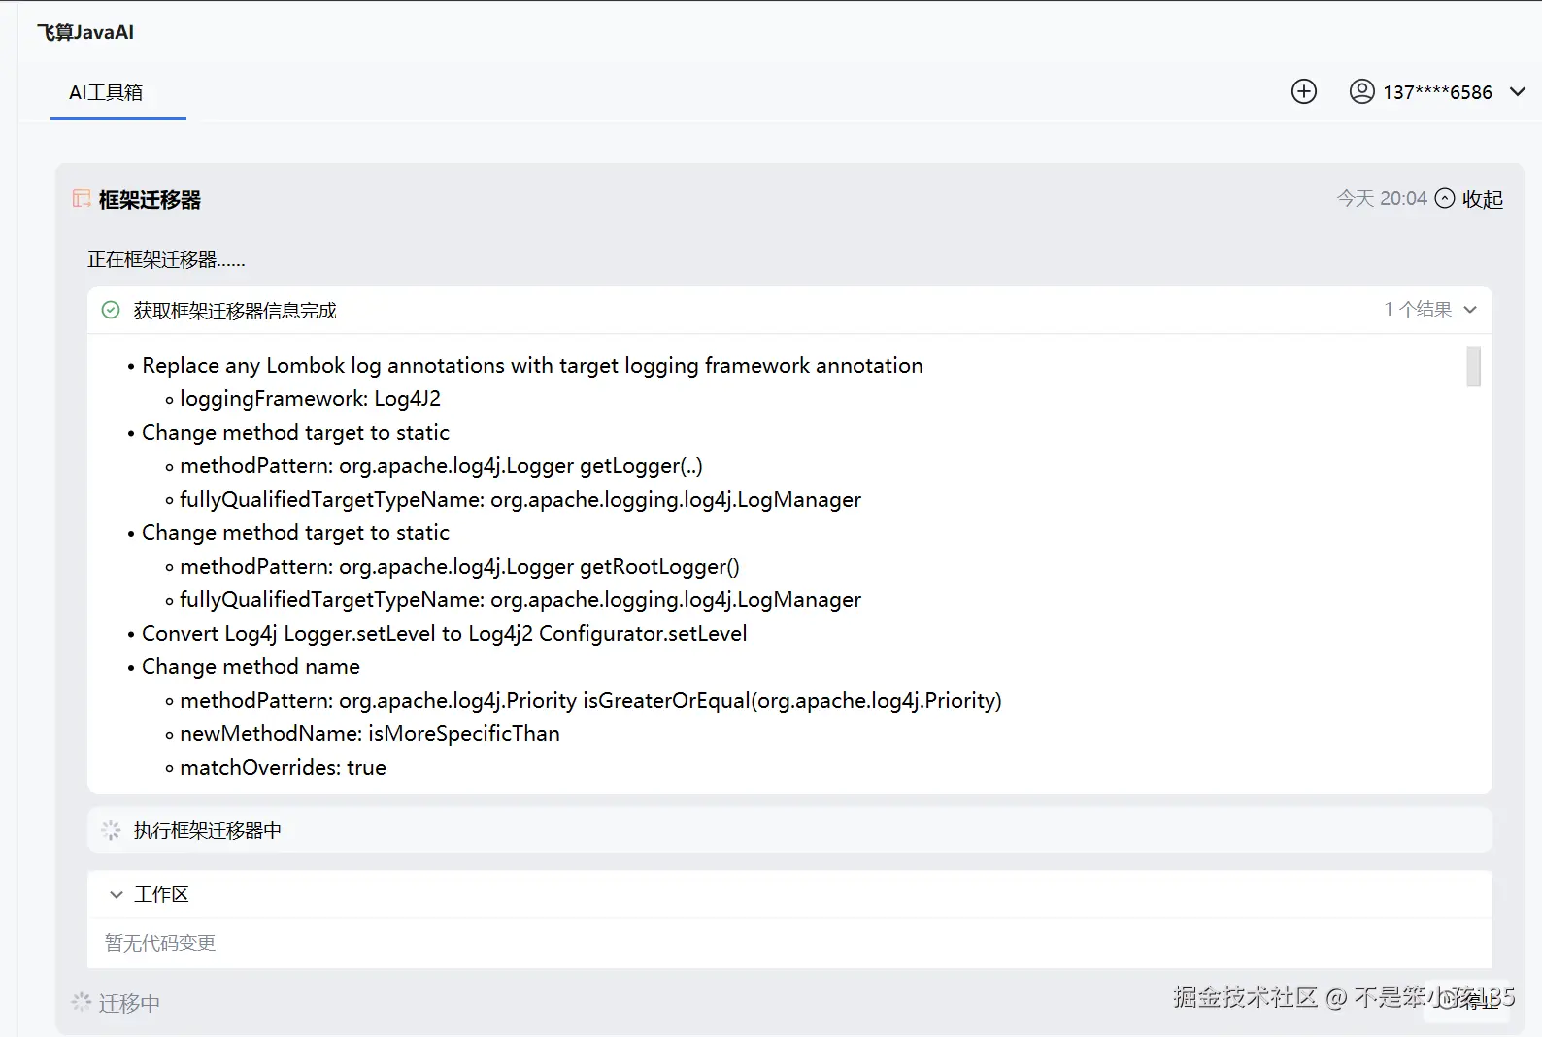Click the 工作区 section title
The height and width of the screenshot is (1037, 1542).
point(161,894)
